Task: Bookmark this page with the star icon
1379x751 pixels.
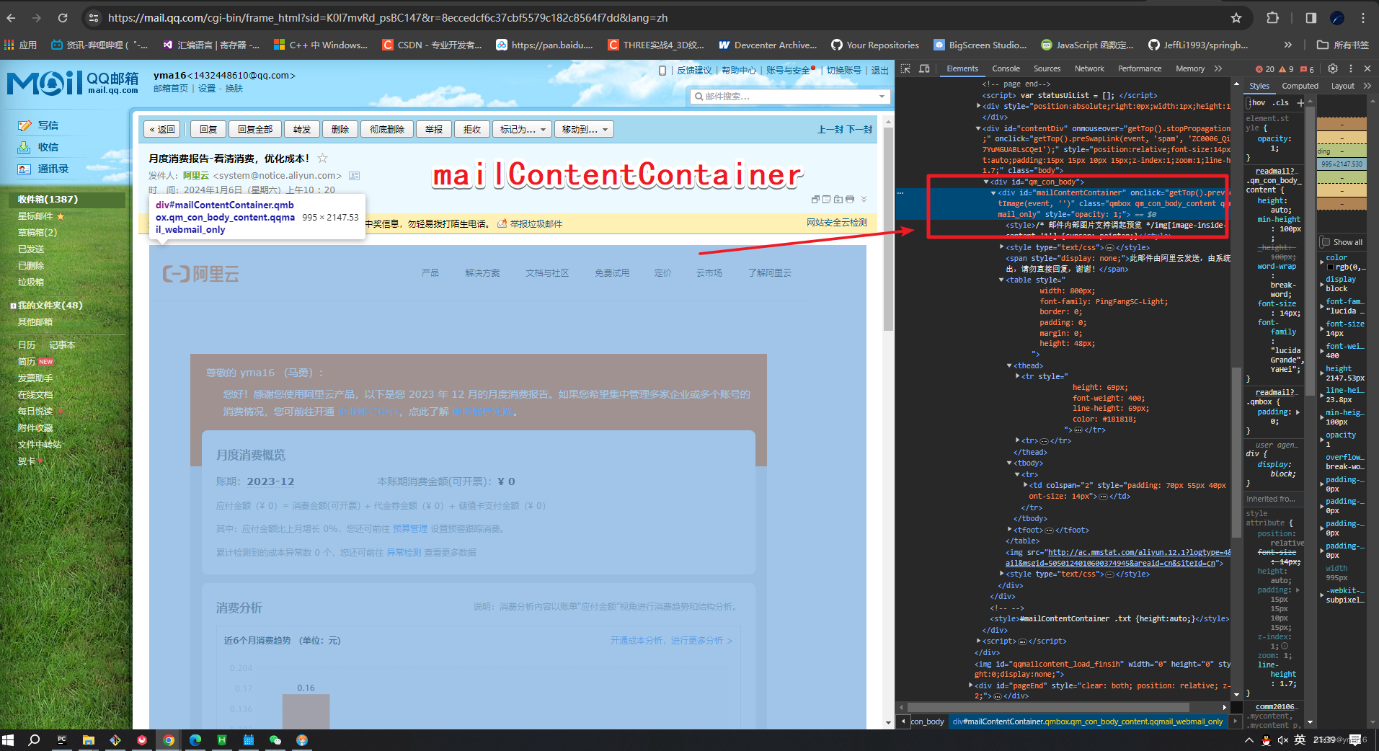Action: pyautogui.click(x=1236, y=18)
